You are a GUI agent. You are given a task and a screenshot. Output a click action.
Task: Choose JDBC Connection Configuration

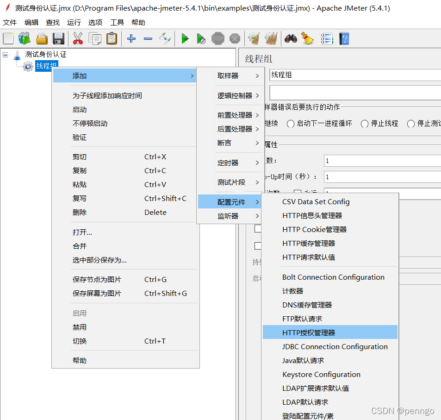click(330, 346)
